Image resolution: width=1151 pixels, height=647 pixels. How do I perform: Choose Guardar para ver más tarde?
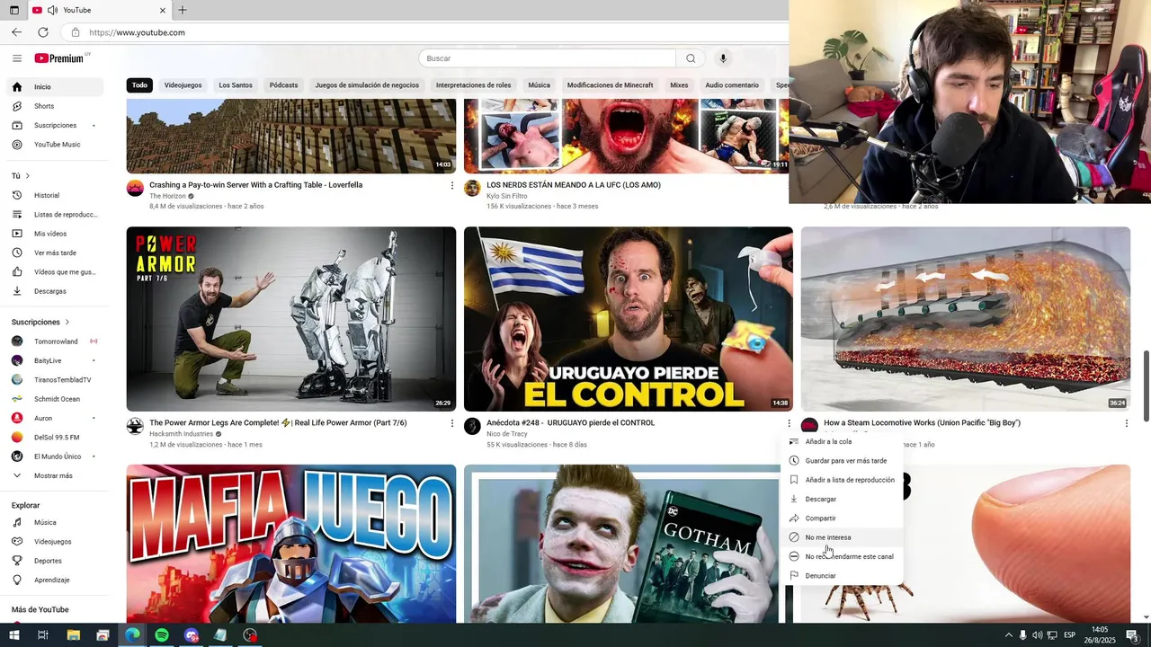coord(842,461)
